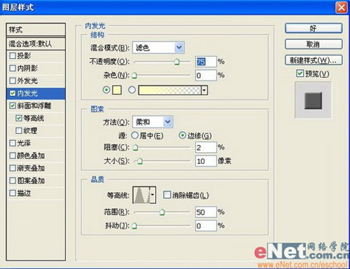The width and height of the screenshot is (350, 269).
Task: Enable the 图案叠加 pattern overlay checkbox
Action: coord(13,181)
